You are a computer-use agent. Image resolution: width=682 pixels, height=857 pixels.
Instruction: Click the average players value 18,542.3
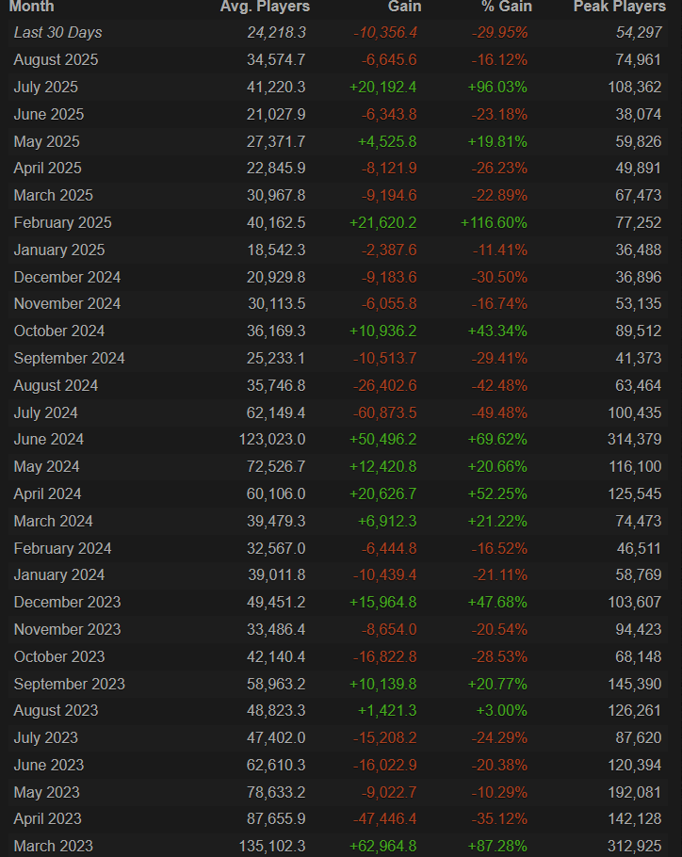[276, 250]
